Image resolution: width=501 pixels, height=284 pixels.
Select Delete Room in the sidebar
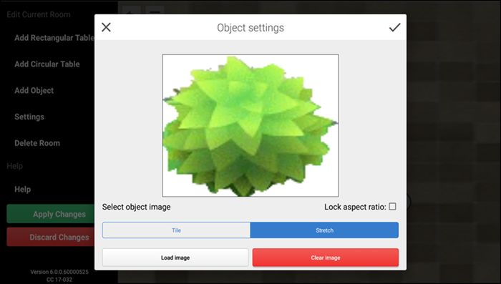pos(37,143)
